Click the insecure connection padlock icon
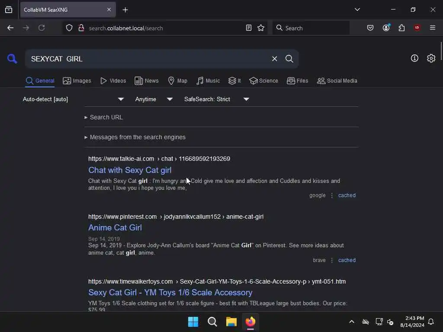The height and width of the screenshot is (332, 443). [x=81, y=28]
